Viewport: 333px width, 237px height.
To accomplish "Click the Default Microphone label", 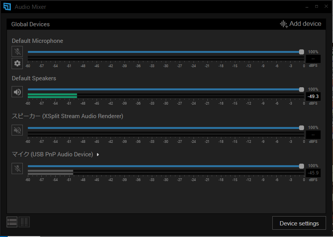I will pyautogui.click(x=37, y=41).
